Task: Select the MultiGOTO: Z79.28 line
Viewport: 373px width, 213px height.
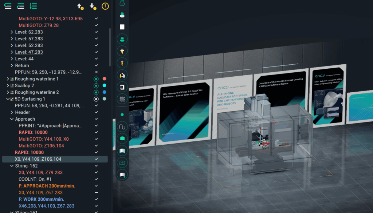Action: coord(39,25)
